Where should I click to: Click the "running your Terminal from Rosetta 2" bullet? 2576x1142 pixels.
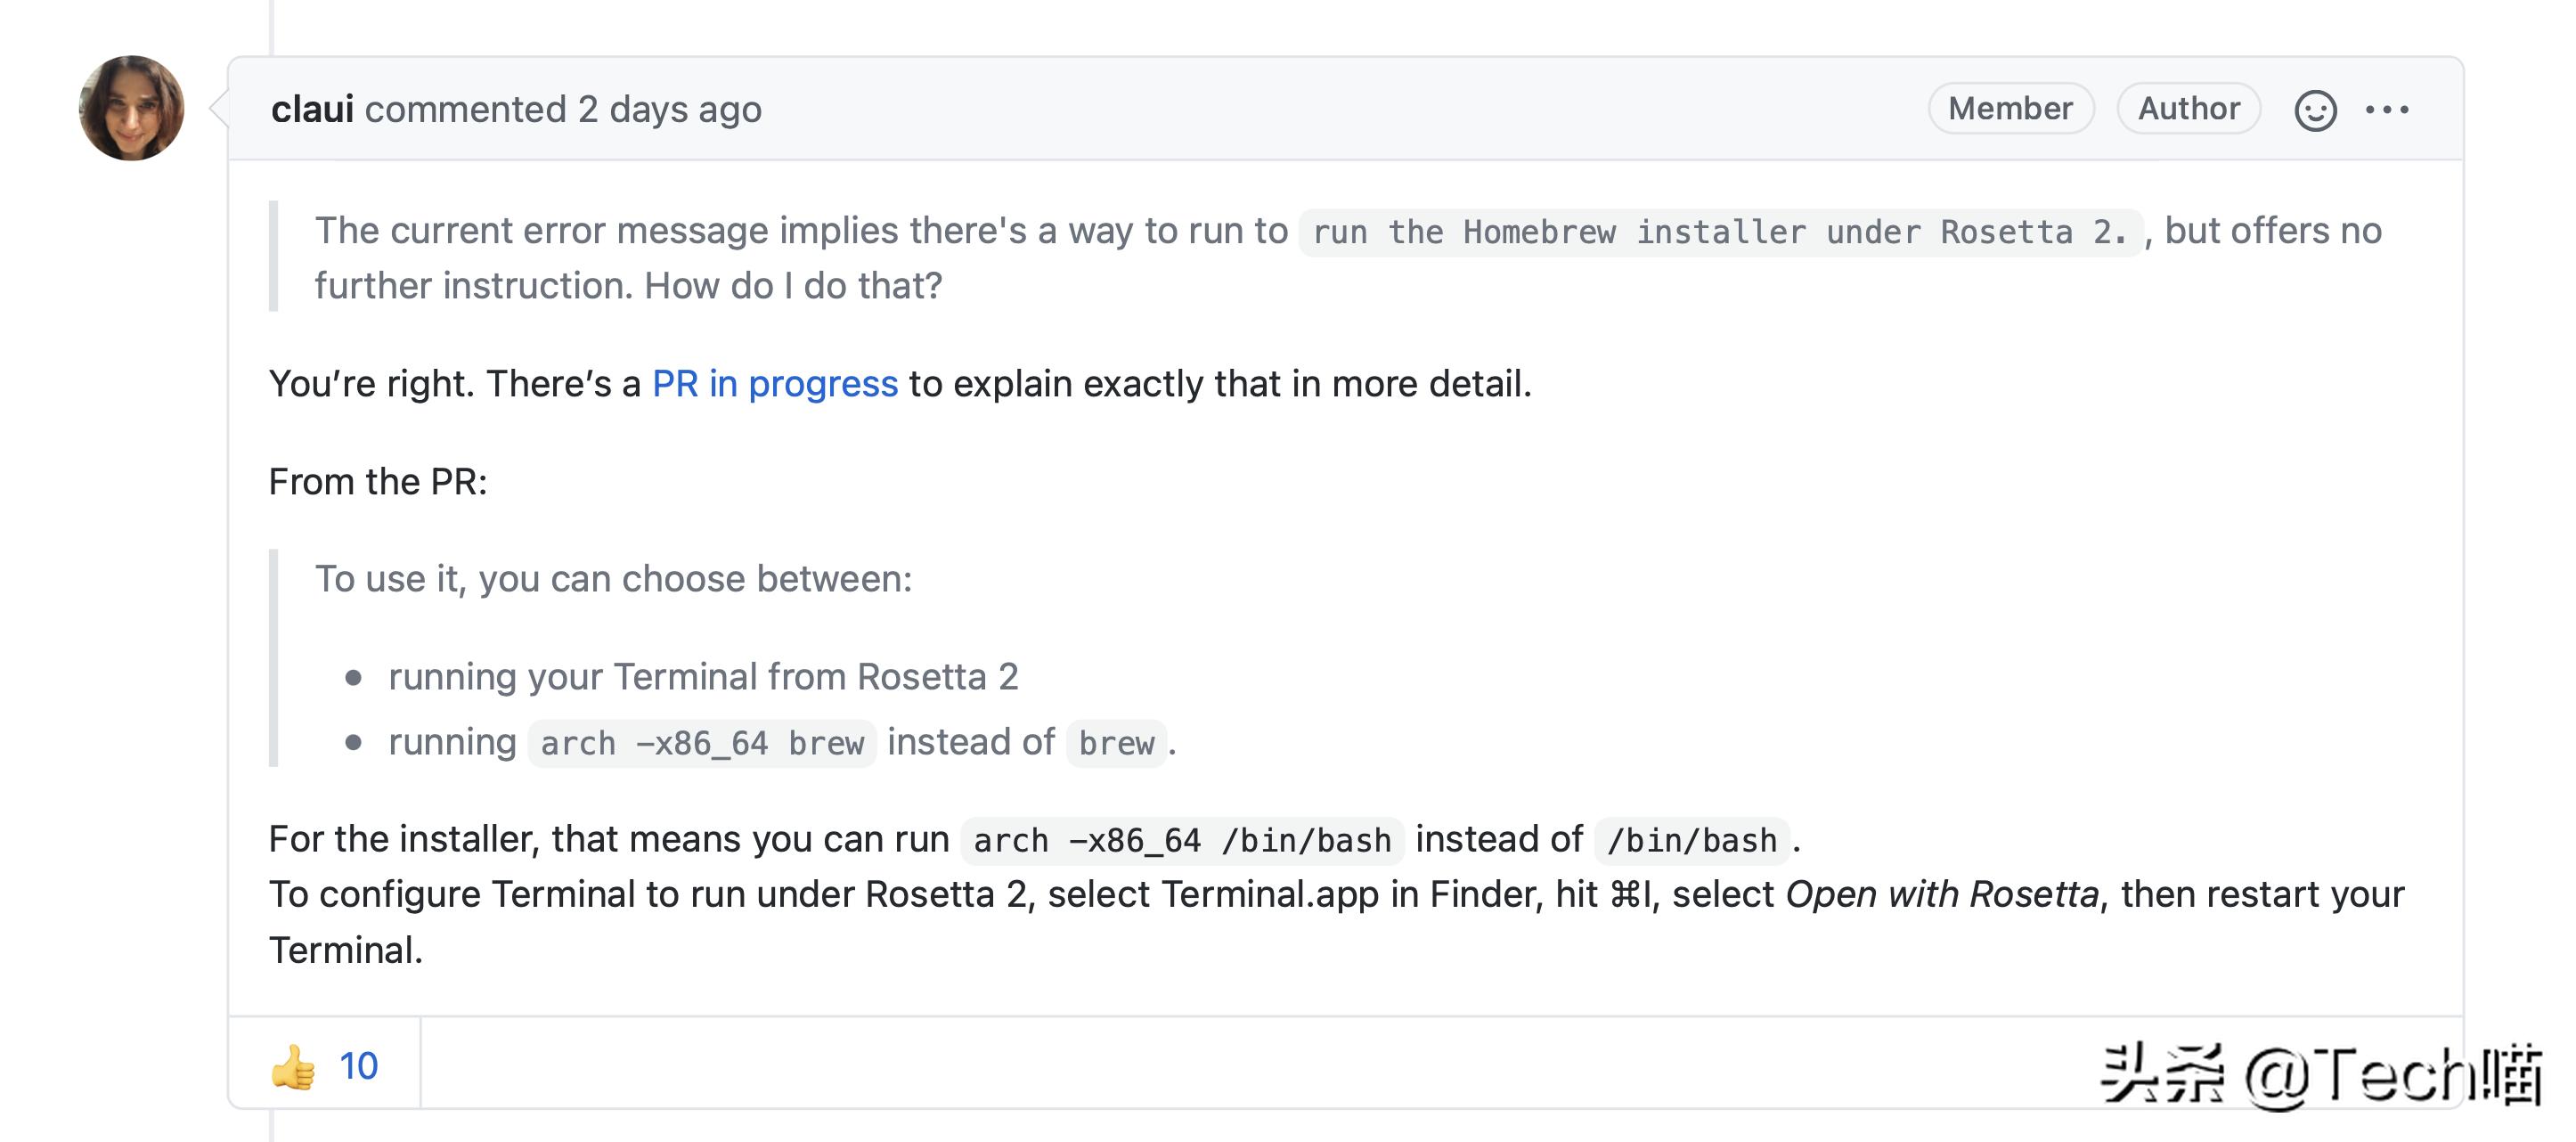703,677
